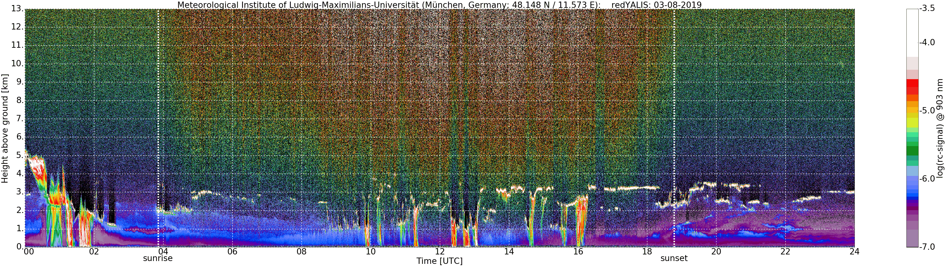Click the '13.' height tick label
Screen dimensions: 946x267
17,9
